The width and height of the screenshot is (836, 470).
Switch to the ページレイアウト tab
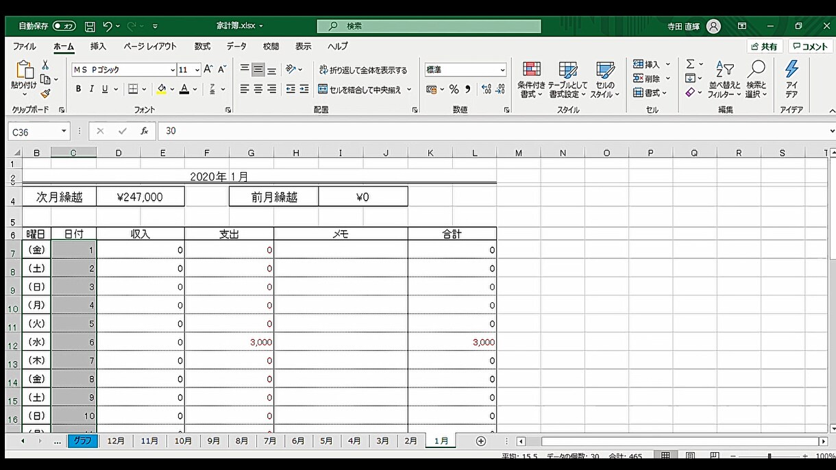tap(150, 47)
